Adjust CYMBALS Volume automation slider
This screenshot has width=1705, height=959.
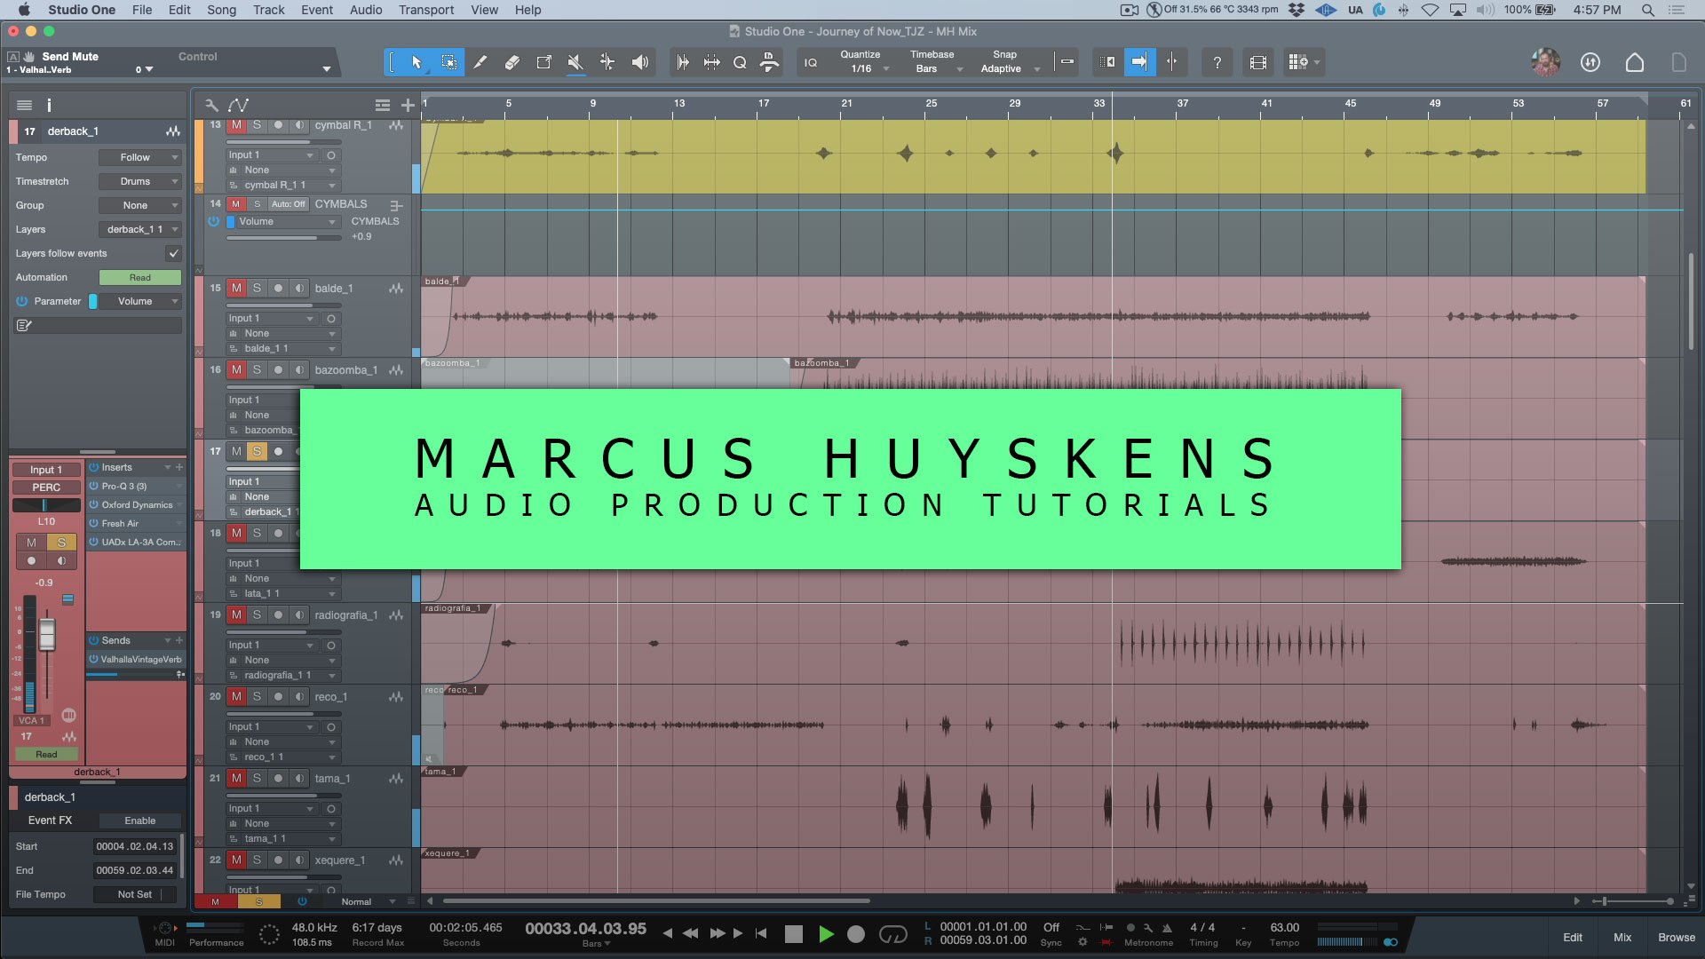click(x=284, y=237)
